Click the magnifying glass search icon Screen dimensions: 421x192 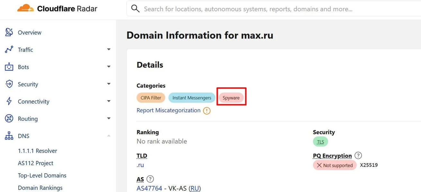click(x=135, y=9)
